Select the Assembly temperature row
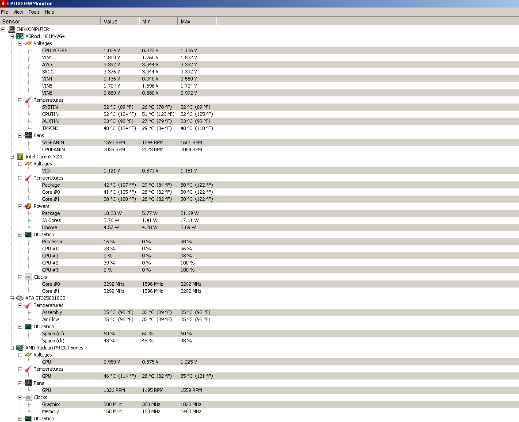This screenshot has height=422, width=519. tap(280, 312)
